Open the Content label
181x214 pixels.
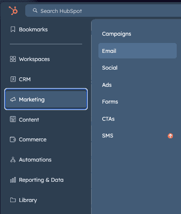[29, 119]
